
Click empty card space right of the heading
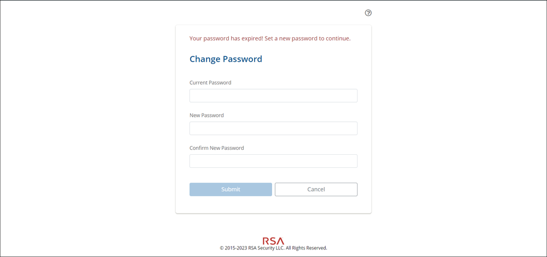tap(318, 59)
